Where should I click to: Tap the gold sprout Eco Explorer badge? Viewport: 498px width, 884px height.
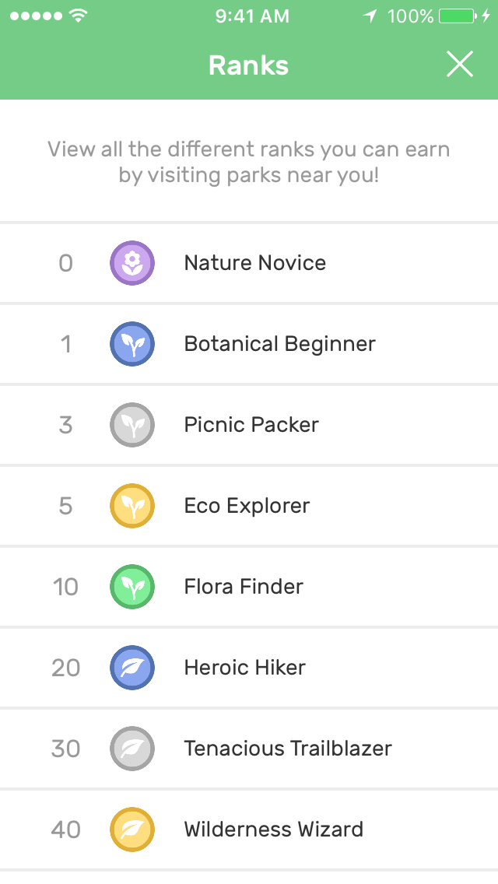pyautogui.click(x=132, y=506)
